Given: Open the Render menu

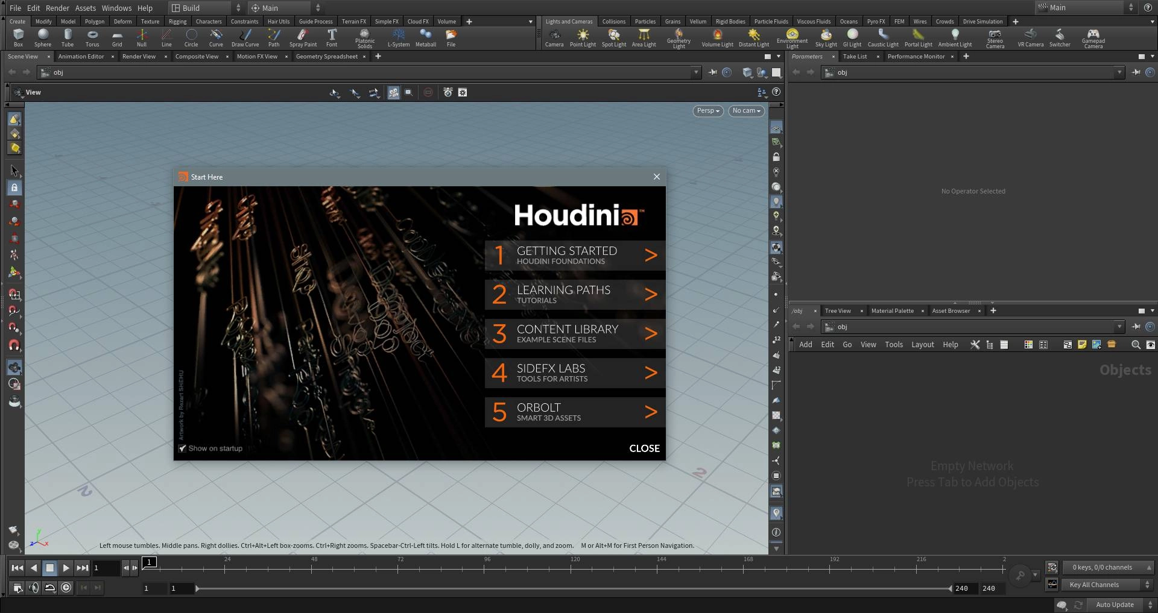Looking at the screenshot, I should tap(57, 8).
